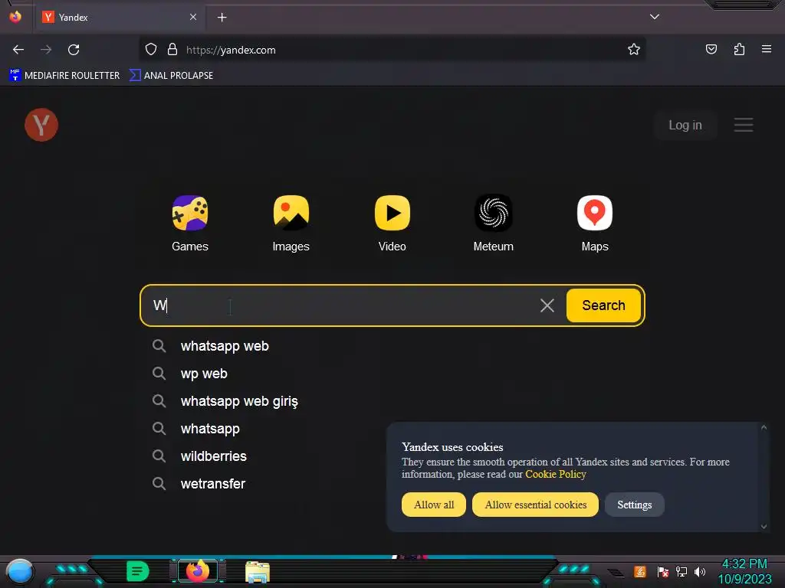Open Firefox application menu
Screen dimensions: 785x588
coord(766,50)
